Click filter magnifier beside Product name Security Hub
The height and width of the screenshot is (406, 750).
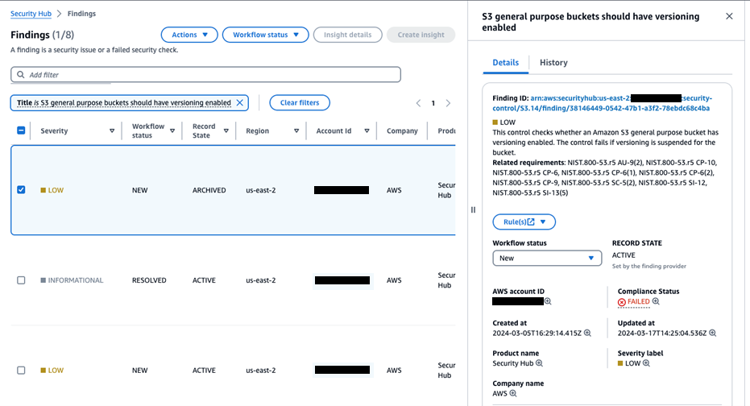pos(539,363)
